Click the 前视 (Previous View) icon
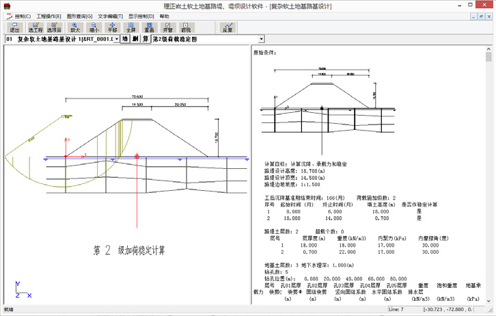This screenshot has width=496, height=316. [x=186, y=27]
